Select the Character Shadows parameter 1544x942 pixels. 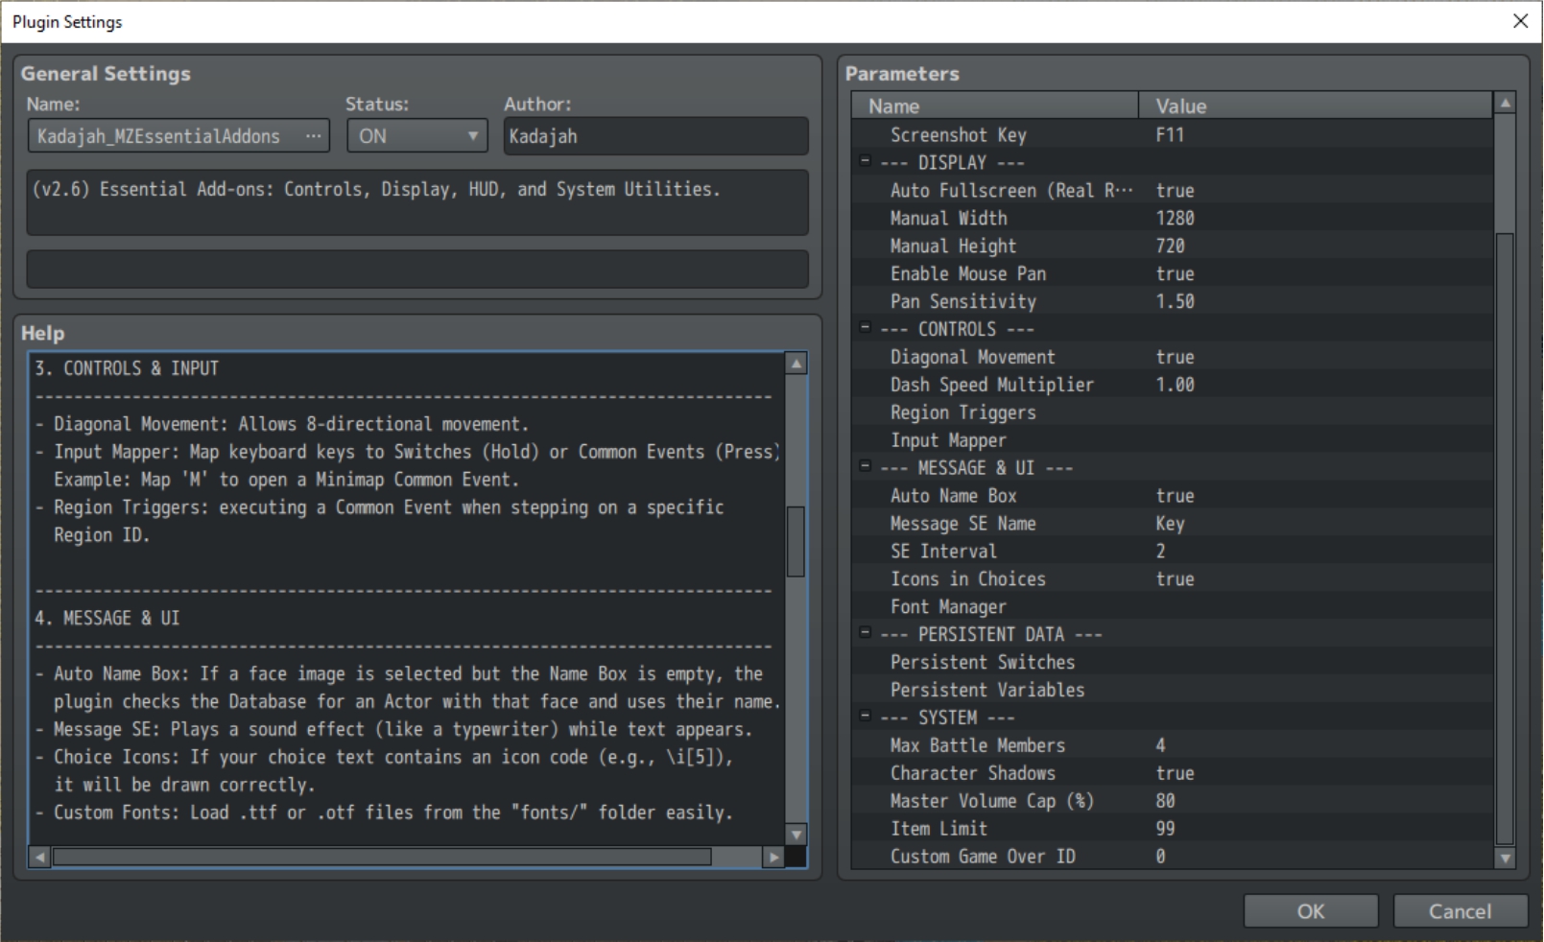[x=1172, y=773]
